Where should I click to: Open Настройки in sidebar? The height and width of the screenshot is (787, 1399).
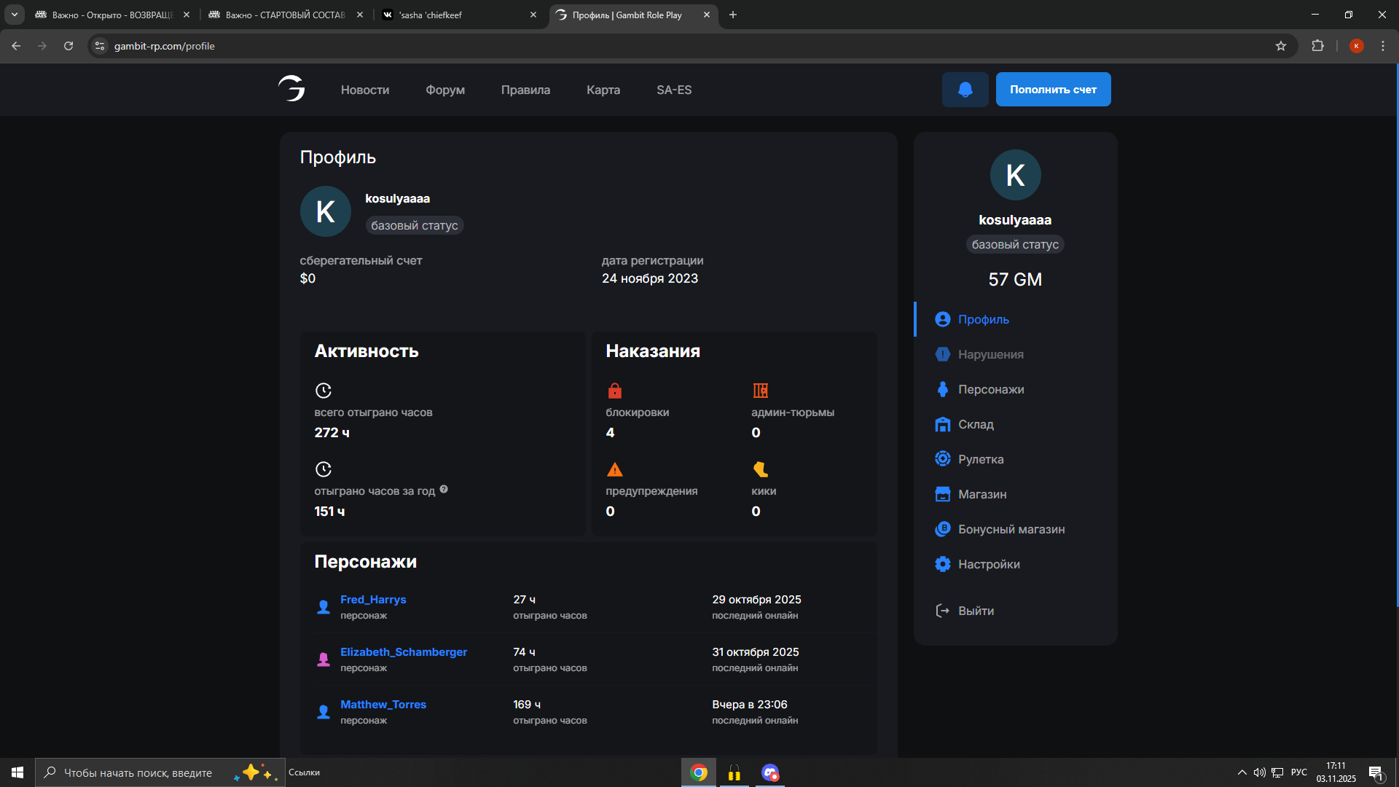point(988,564)
